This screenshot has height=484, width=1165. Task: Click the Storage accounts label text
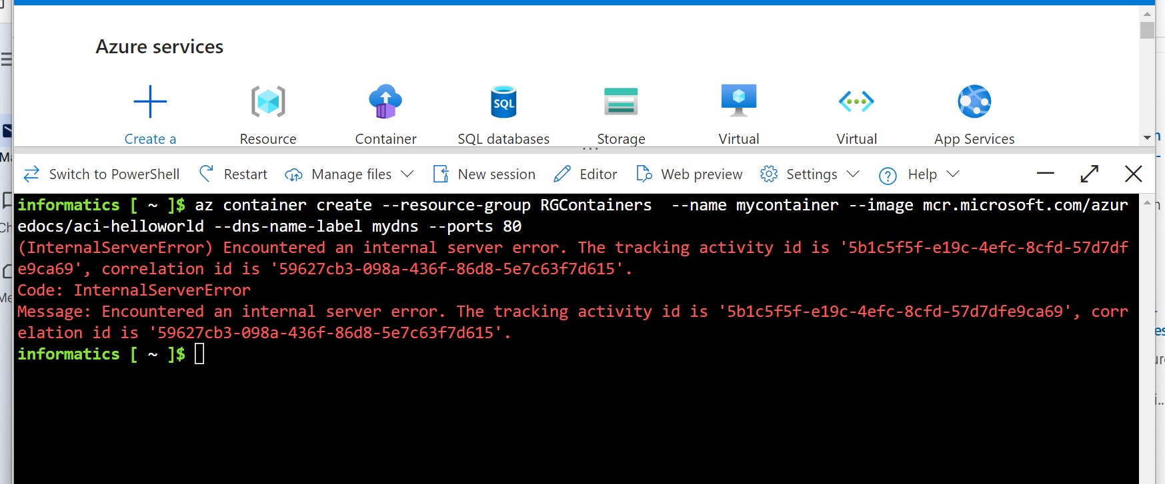pos(621,138)
